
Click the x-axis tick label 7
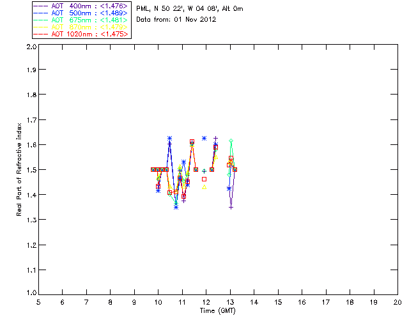[86, 302]
